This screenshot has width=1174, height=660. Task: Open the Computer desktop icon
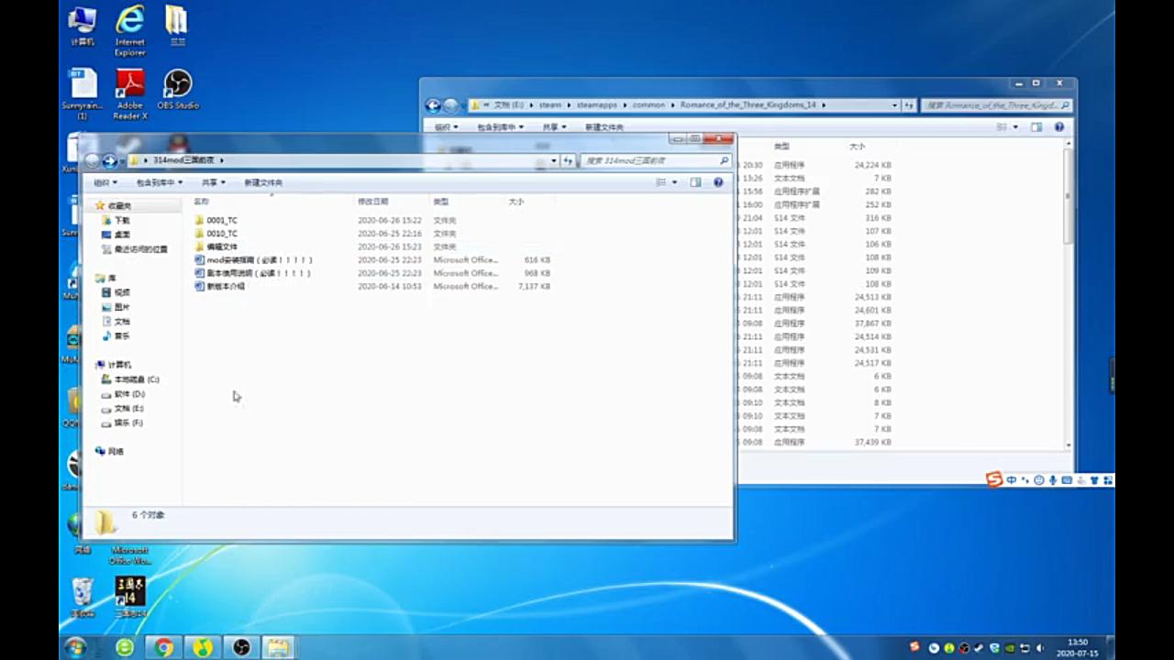[83, 27]
